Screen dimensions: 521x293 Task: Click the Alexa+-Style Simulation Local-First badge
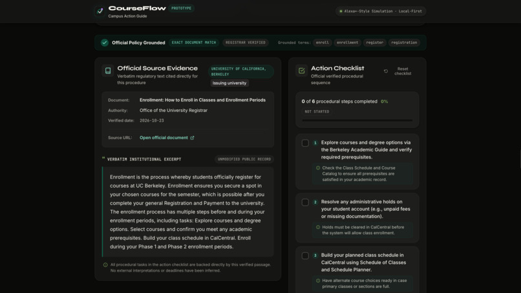pyautogui.click(x=381, y=11)
